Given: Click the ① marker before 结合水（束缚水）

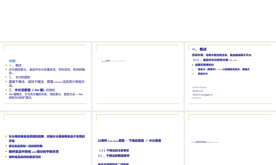Looking at the screenshot, I should tap(193, 69).
